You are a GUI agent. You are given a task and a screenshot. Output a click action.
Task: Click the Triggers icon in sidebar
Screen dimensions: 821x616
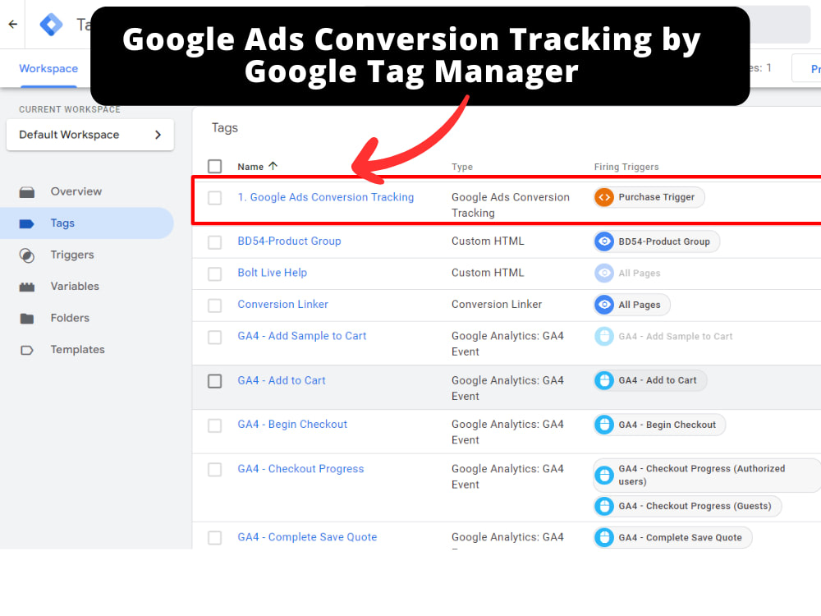[27, 255]
